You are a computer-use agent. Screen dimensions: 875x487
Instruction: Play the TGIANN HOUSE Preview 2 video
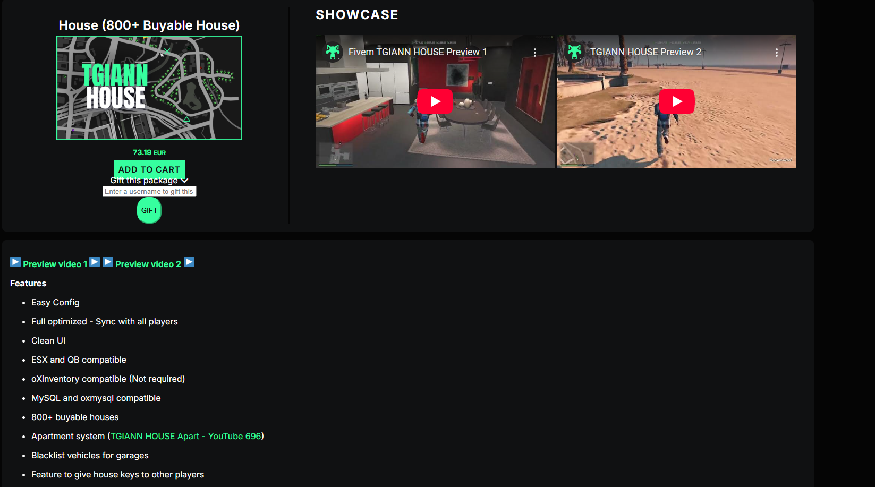[x=676, y=101]
